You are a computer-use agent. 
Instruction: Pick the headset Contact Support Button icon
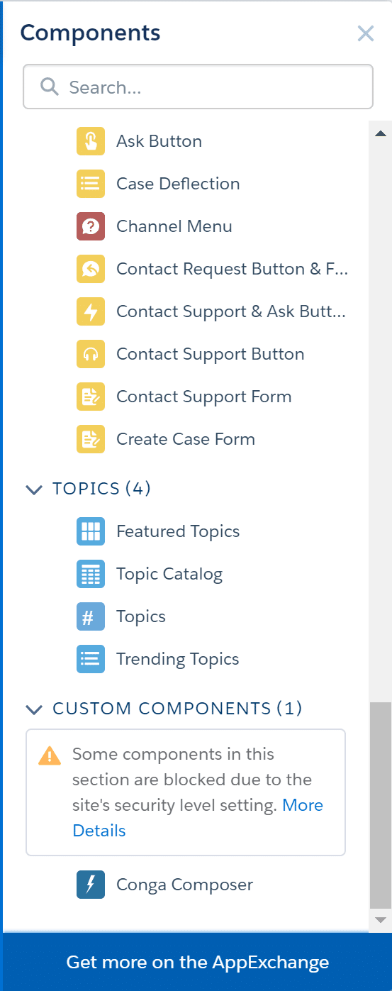point(91,354)
